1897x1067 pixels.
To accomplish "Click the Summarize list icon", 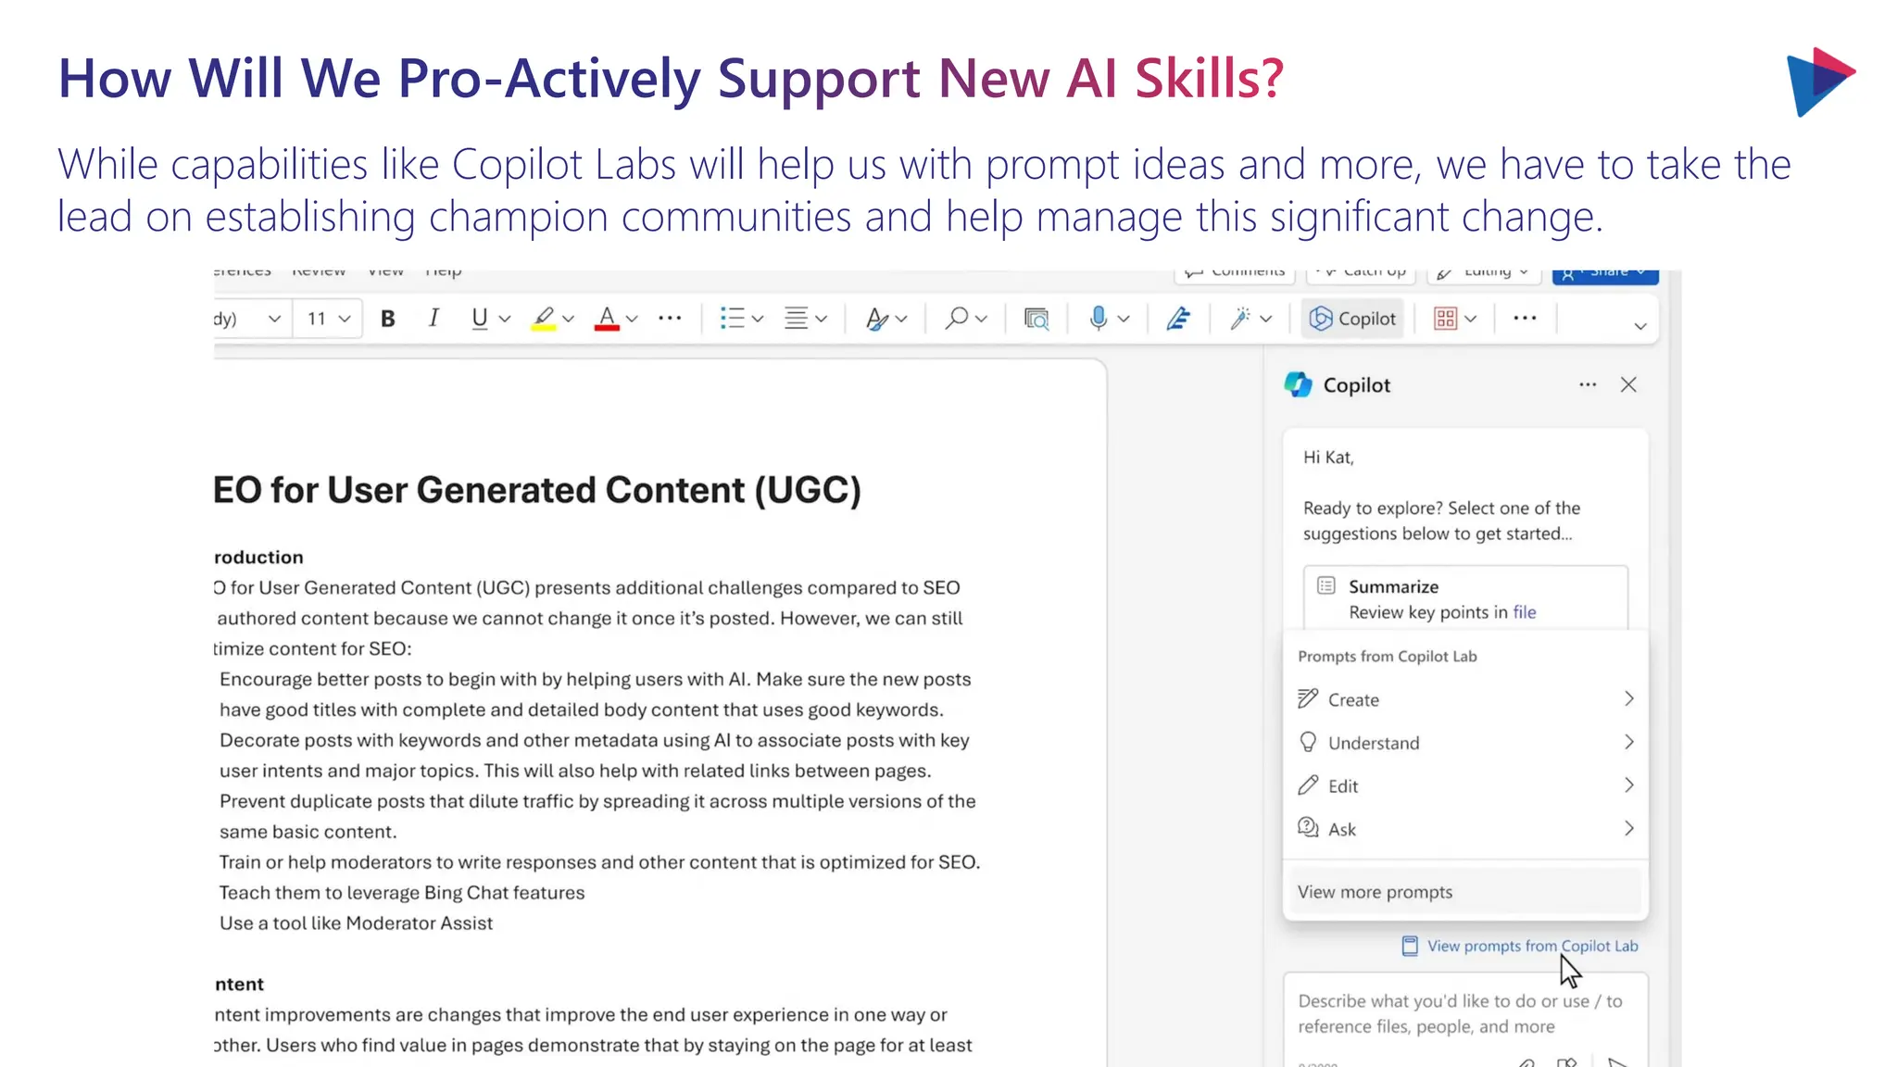I will pyautogui.click(x=1326, y=585).
